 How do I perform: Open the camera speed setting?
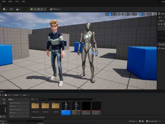point(149,14)
